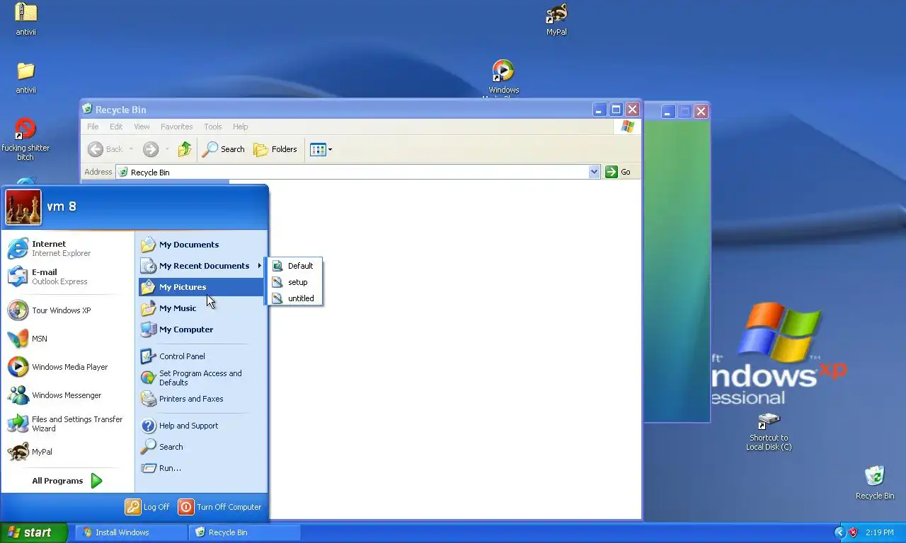Image resolution: width=906 pixels, height=543 pixels.
Task: Go up one folder level
Action: (x=185, y=149)
